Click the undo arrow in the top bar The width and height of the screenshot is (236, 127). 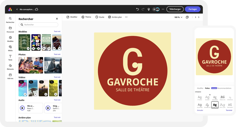(138, 9)
